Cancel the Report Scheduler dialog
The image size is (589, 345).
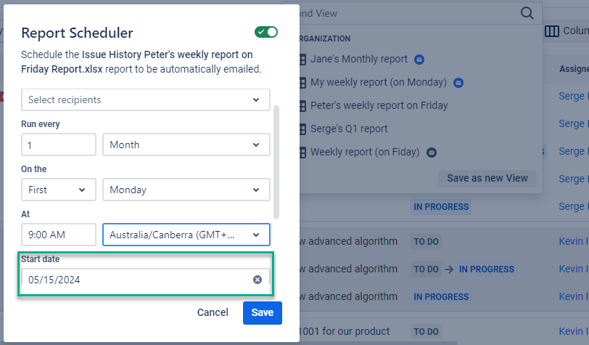(213, 312)
